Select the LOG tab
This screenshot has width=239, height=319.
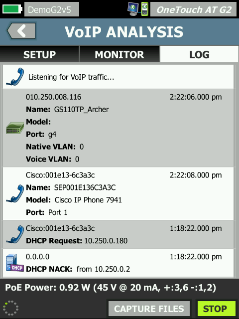[x=199, y=54]
